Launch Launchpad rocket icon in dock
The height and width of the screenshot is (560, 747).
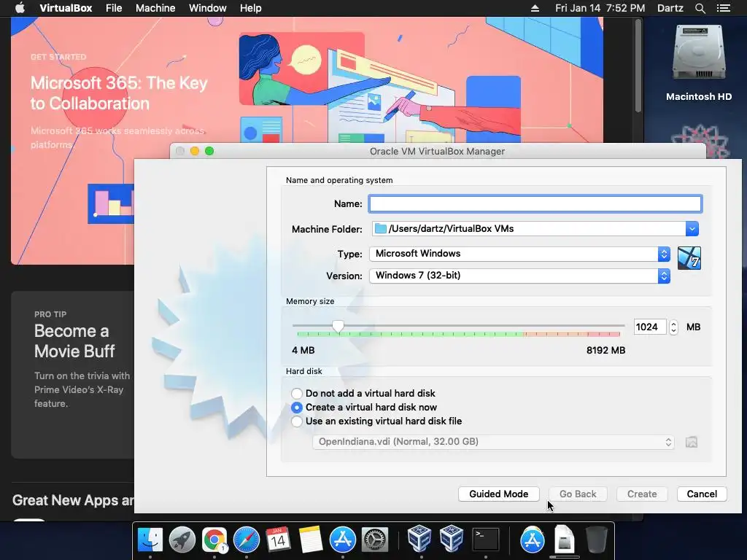click(x=182, y=540)
